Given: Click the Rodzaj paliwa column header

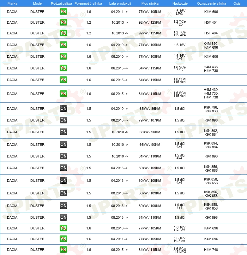Looking at the screenshot, I should 61,3.
